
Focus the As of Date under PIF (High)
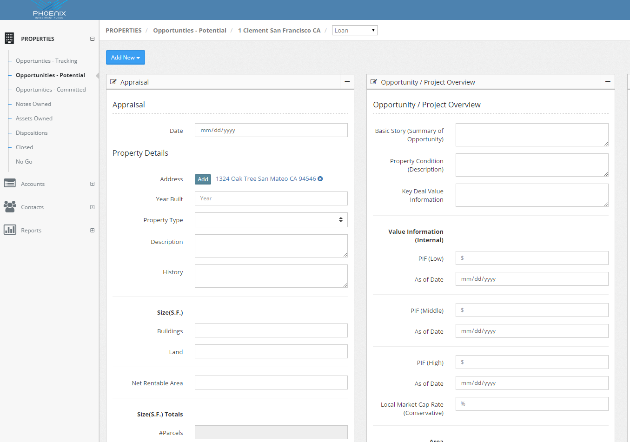(x=532, y=383)
